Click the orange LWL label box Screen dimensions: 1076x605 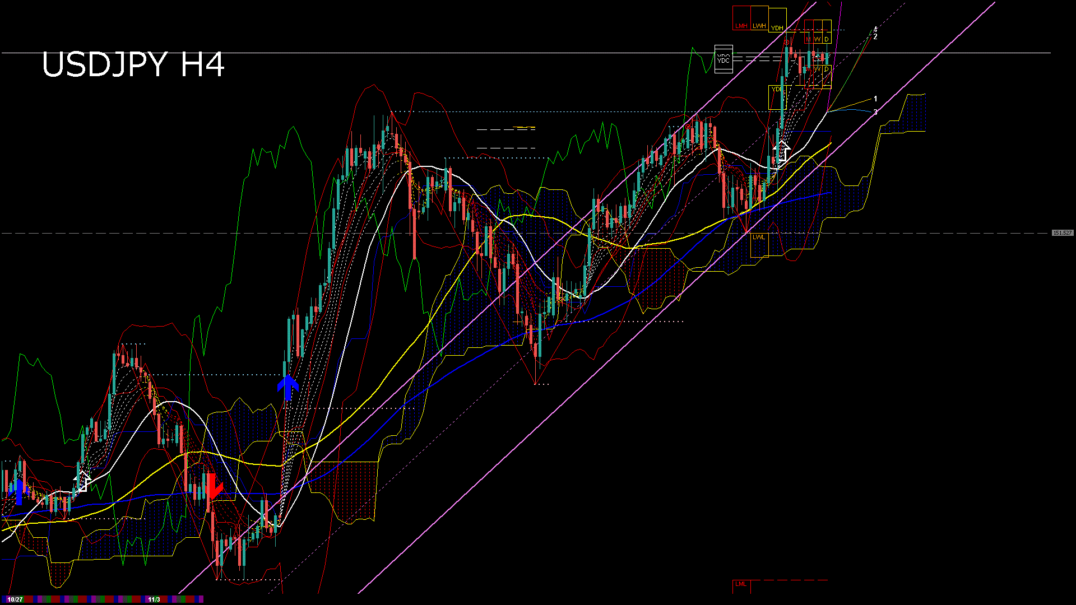(759, 238)
